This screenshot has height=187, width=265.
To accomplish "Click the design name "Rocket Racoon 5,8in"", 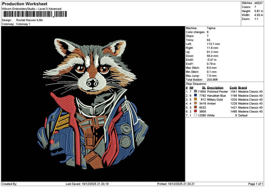I will (30, 20).
